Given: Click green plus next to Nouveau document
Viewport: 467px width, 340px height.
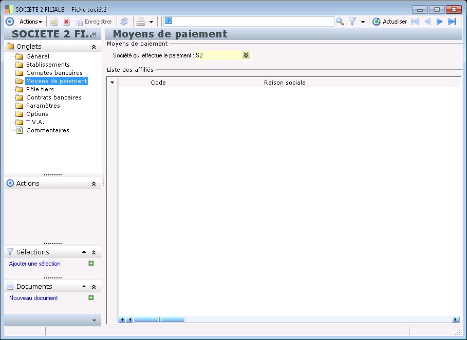Looking at the screenshot, I should 91,297.
